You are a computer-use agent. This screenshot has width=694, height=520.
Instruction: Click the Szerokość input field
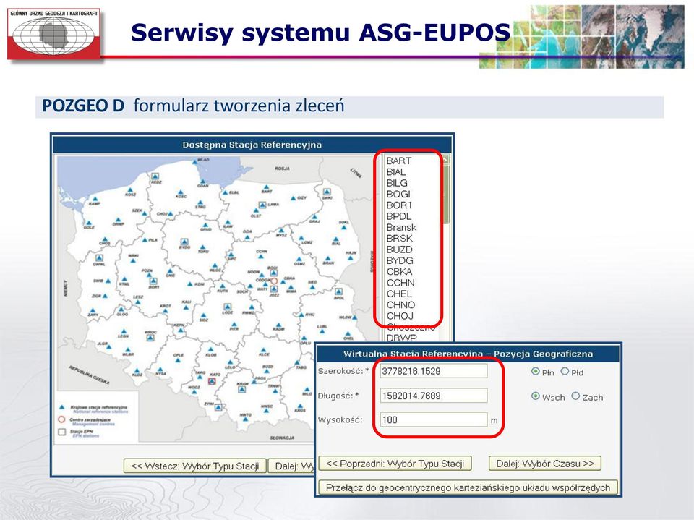[x=433, y=371]
